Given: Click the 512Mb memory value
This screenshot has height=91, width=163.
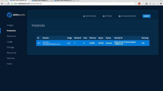Looking at the screenshot, I should 92,43.
